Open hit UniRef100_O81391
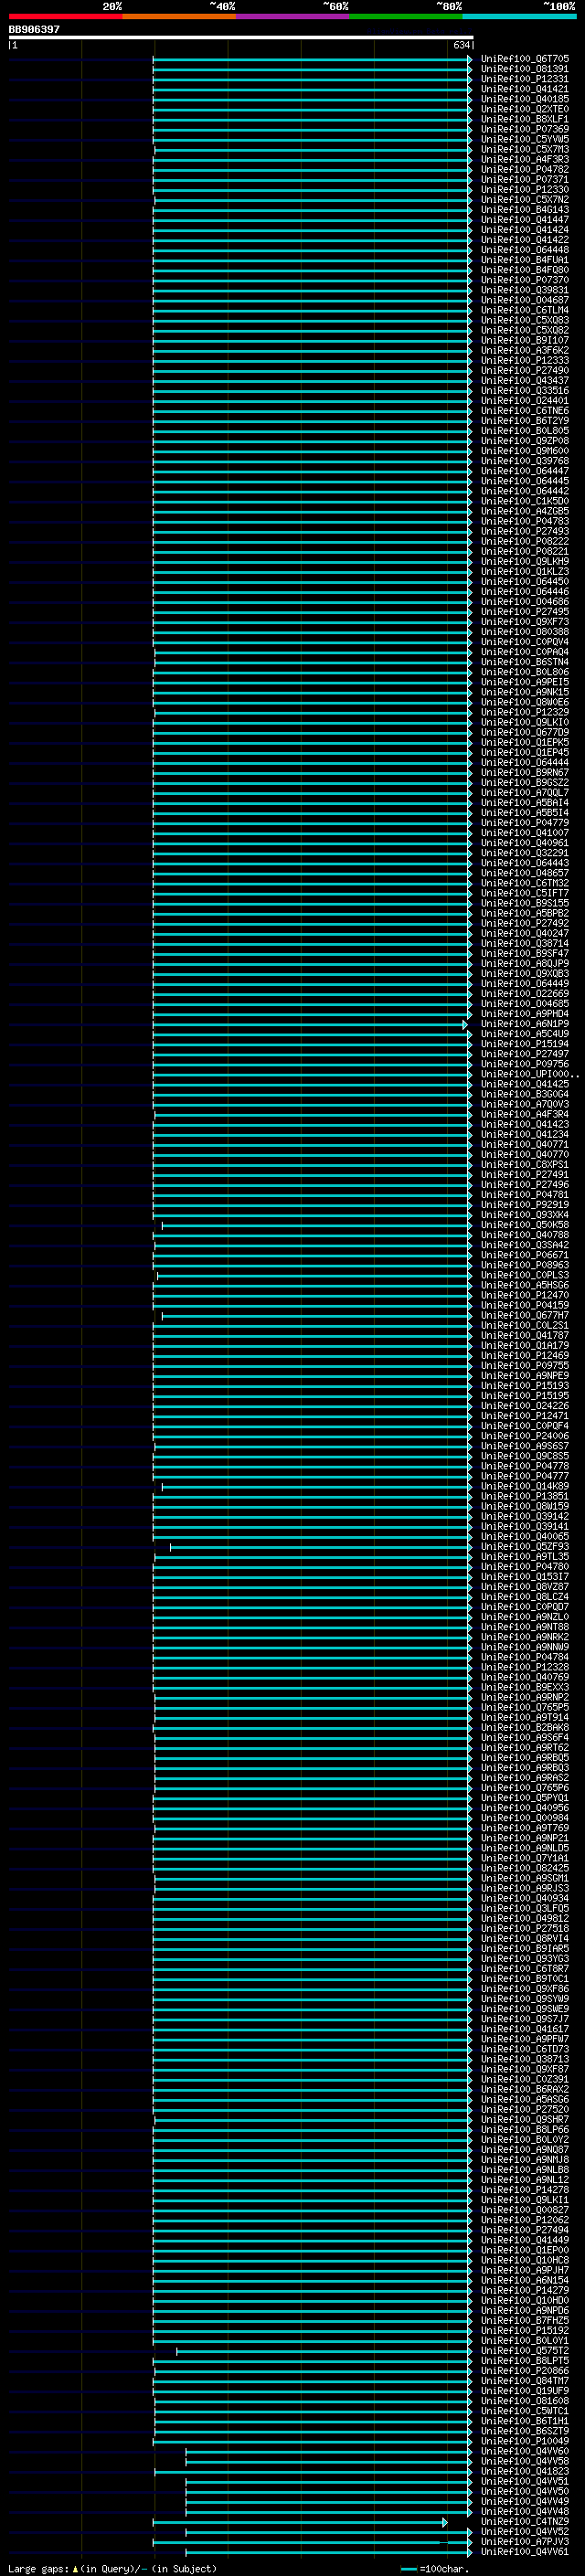 click(524, 69)
